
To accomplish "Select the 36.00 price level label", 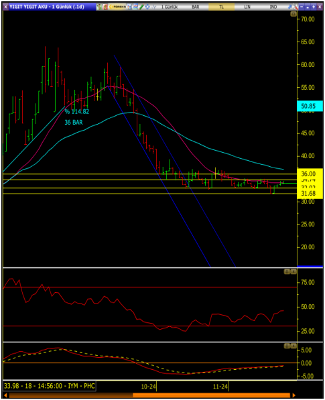I will (x=308, y=174).
